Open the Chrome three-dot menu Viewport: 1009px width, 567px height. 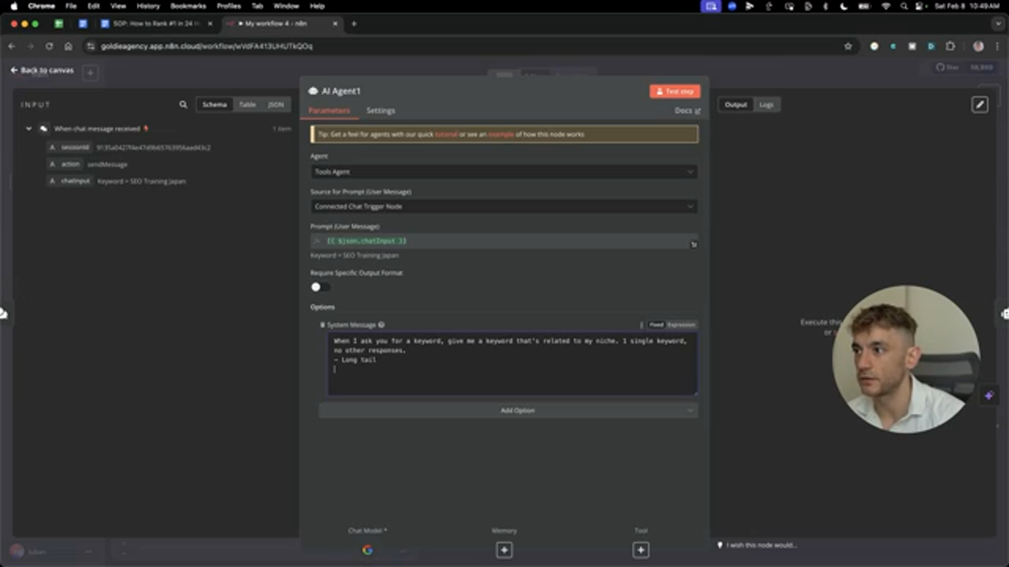point(997,46)
